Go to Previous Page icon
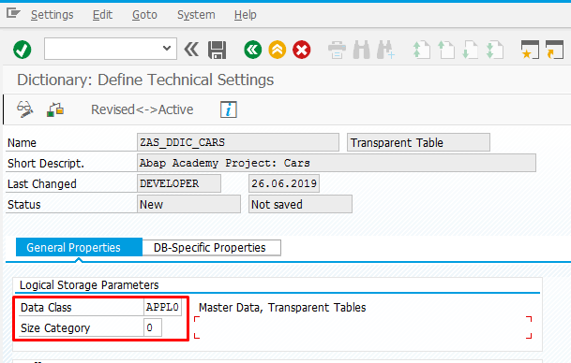Image resolution: width=571 pixels, height=363 pixels. 445,50
